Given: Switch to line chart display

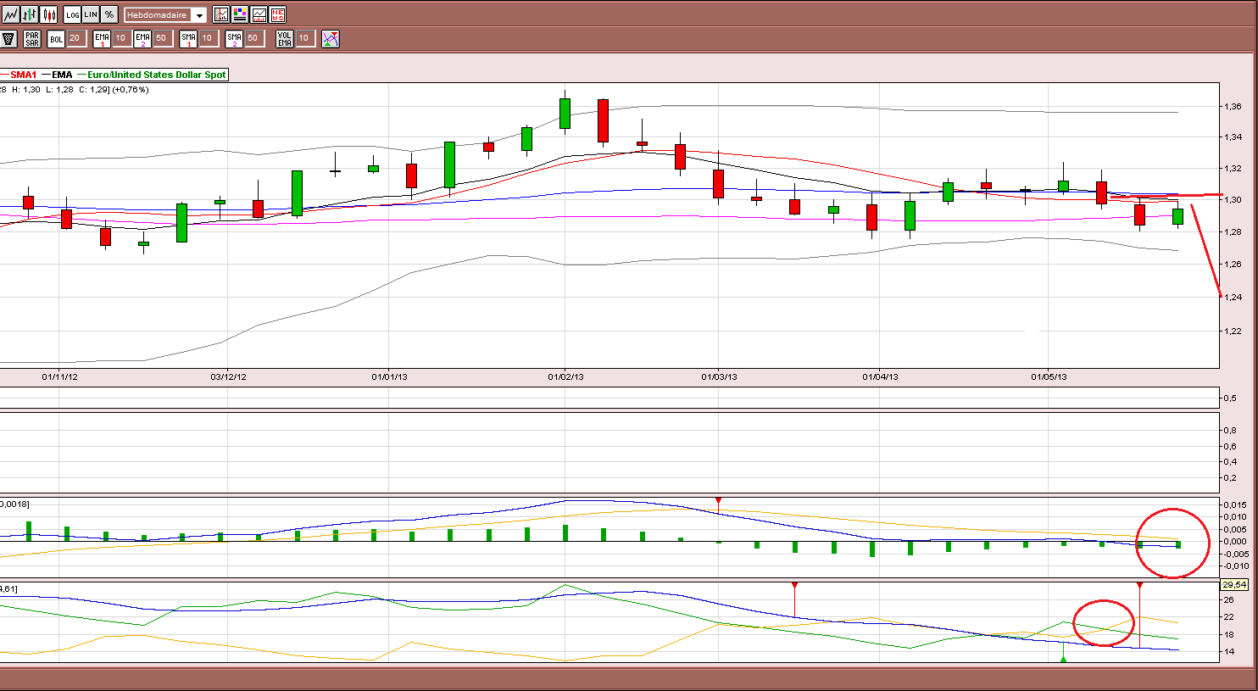Looking at the screenshot, I should [10, 14].
